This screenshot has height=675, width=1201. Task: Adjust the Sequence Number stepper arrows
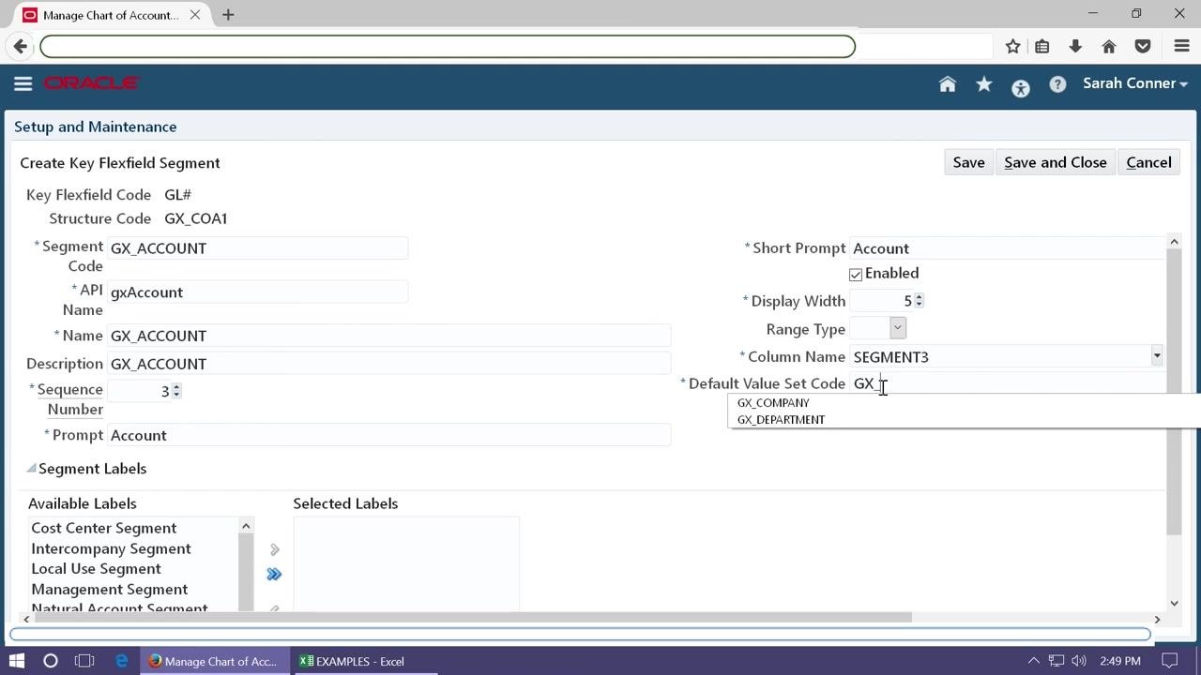pos(176,390)
